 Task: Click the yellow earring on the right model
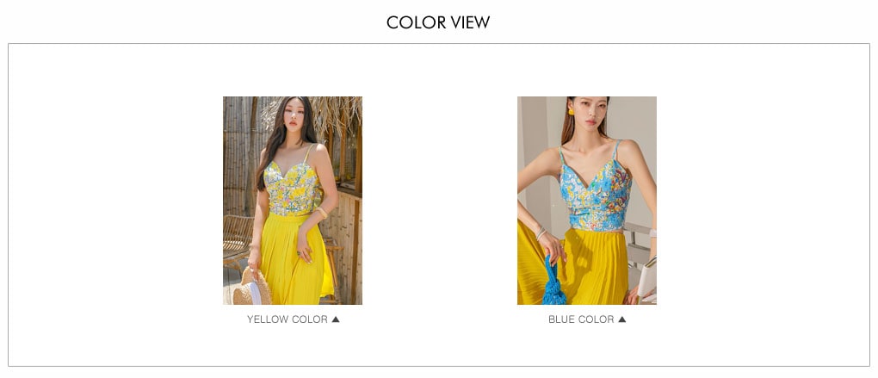click(x=572, y=111)
